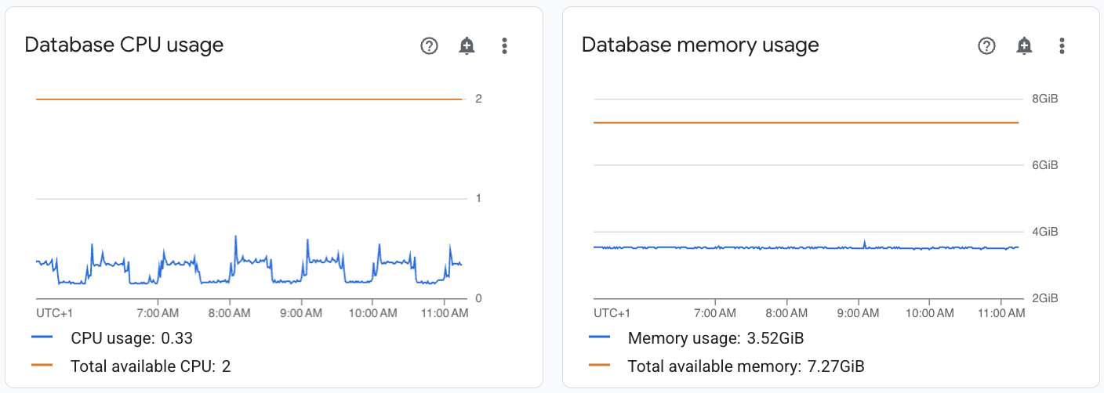Select the orange Total available CPU line

point(249,99)
